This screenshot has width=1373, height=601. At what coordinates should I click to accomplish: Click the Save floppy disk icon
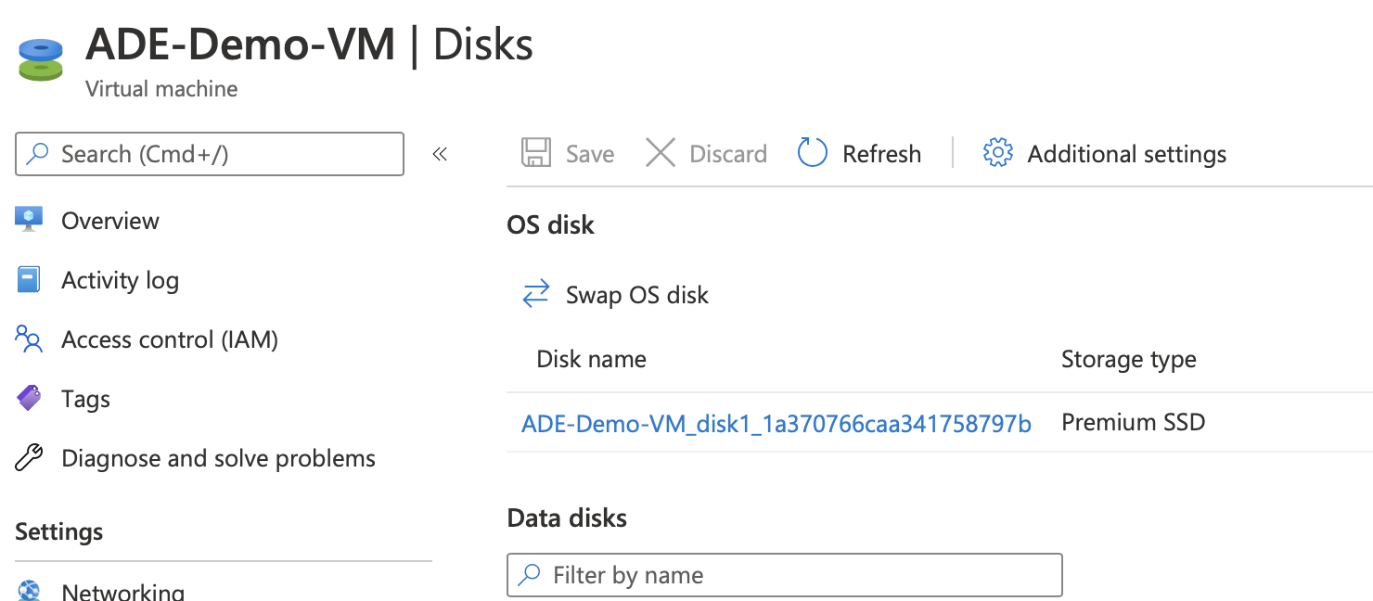(x=536, y=153)
